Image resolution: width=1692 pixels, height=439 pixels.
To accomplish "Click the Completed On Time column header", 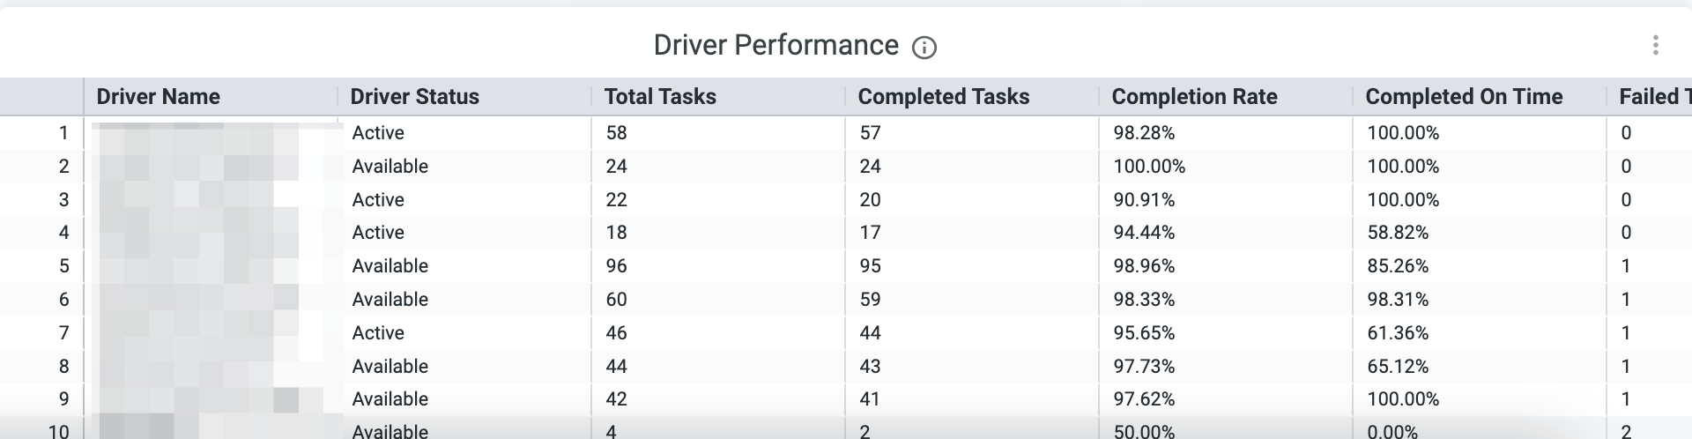I will [1464, 97].
